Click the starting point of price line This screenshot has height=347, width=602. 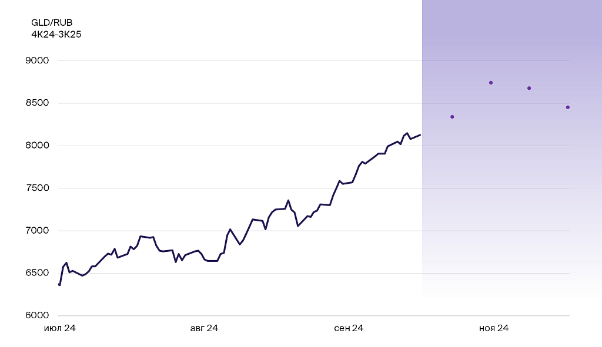click(x=59, y=285)
